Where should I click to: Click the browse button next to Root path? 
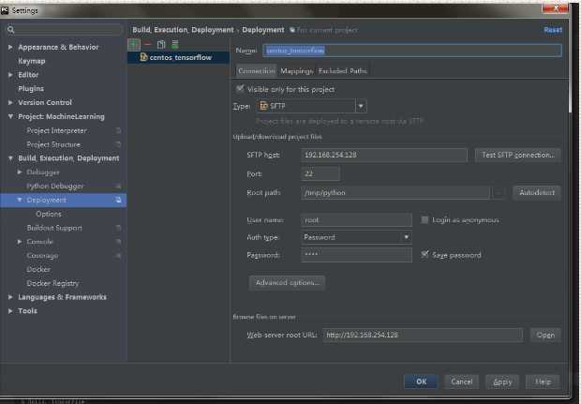coord(499,193)
